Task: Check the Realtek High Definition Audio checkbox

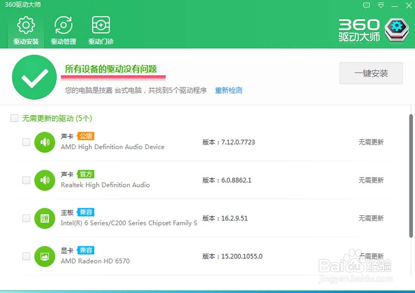Action: [26, 180]
